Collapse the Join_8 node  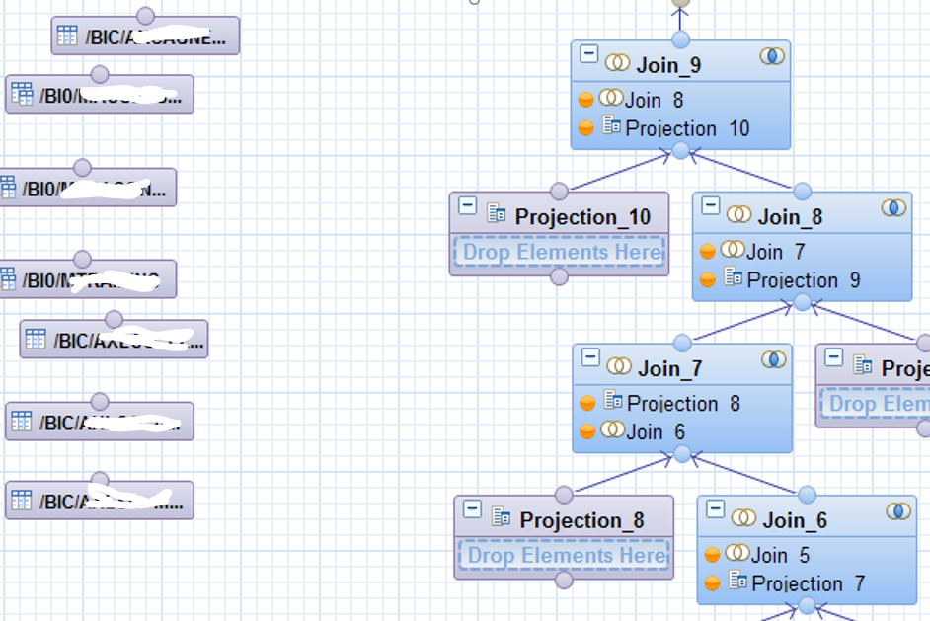[710, 205]
